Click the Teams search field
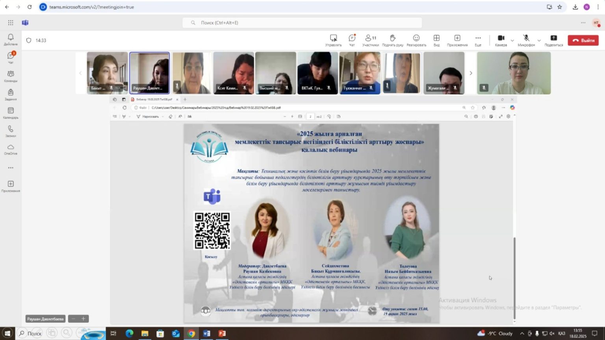Screen dimensions: 605x340 pyautogui.click(x=302, y=23)
